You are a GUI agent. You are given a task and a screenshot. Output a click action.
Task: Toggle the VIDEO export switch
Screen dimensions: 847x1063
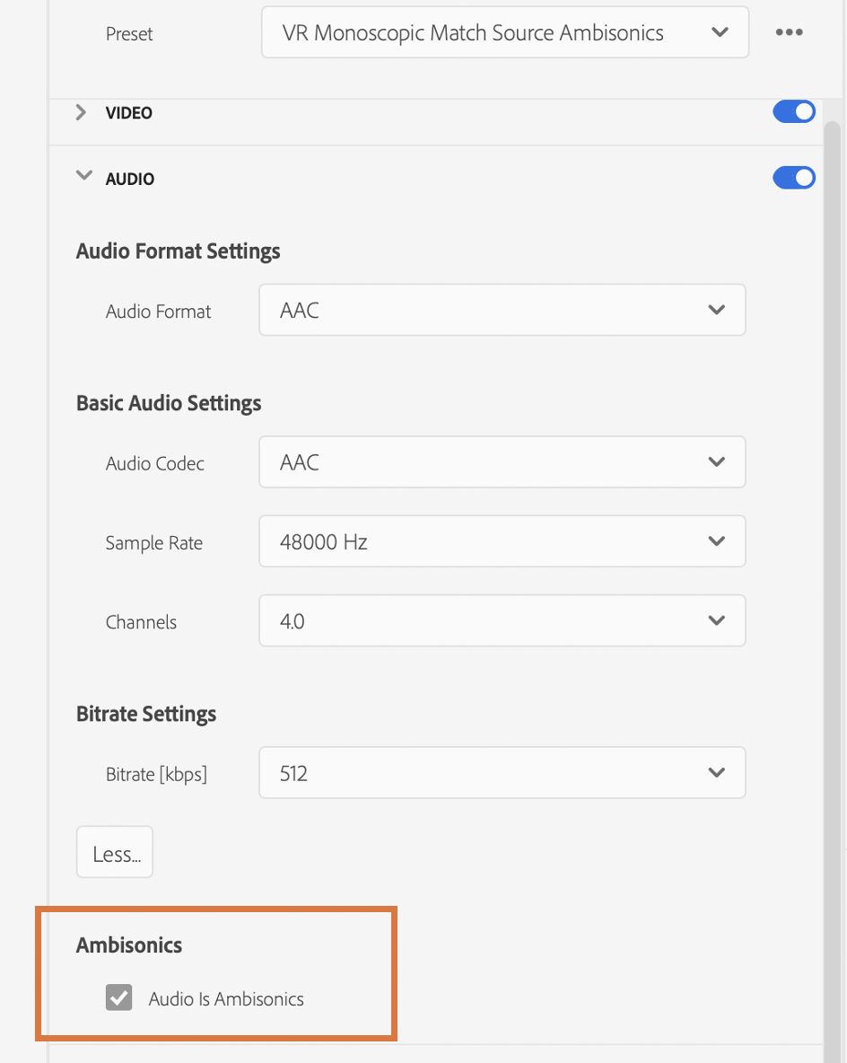pyautogui.click(x=794, y=111)
